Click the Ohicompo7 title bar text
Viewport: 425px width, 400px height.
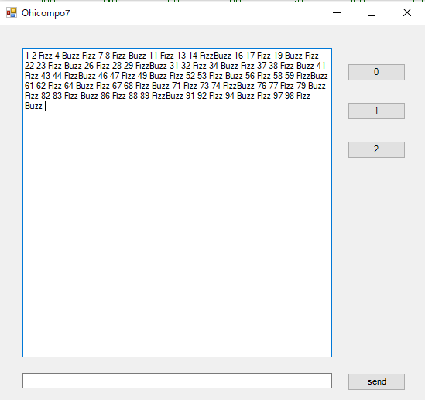click(x=46, y=13)
